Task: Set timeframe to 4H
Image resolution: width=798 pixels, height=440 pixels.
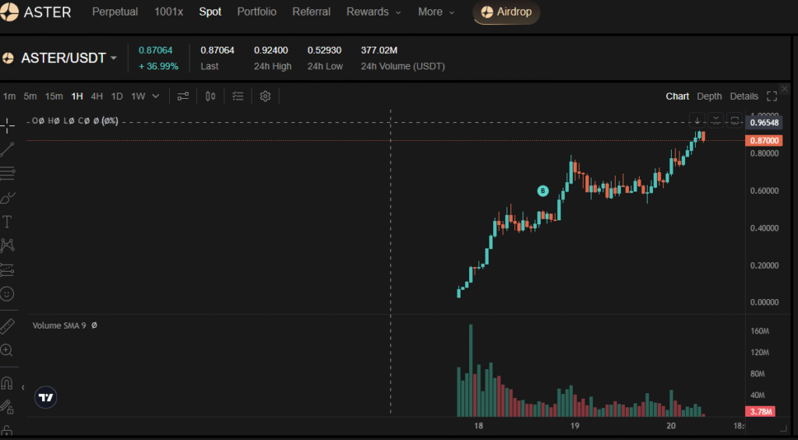Action: coord(97,96)
